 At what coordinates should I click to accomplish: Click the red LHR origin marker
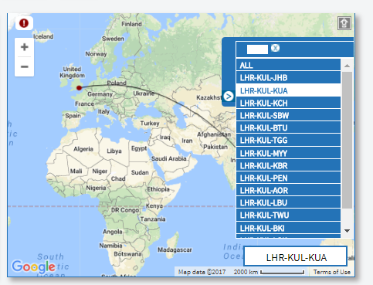coord(79,88)
